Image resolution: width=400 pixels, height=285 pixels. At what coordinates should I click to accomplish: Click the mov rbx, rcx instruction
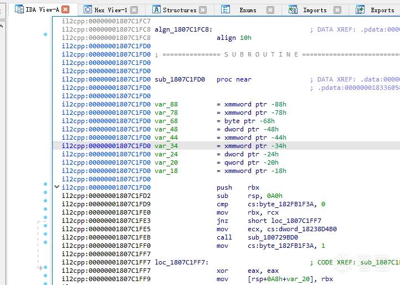(x=248, y=212)
